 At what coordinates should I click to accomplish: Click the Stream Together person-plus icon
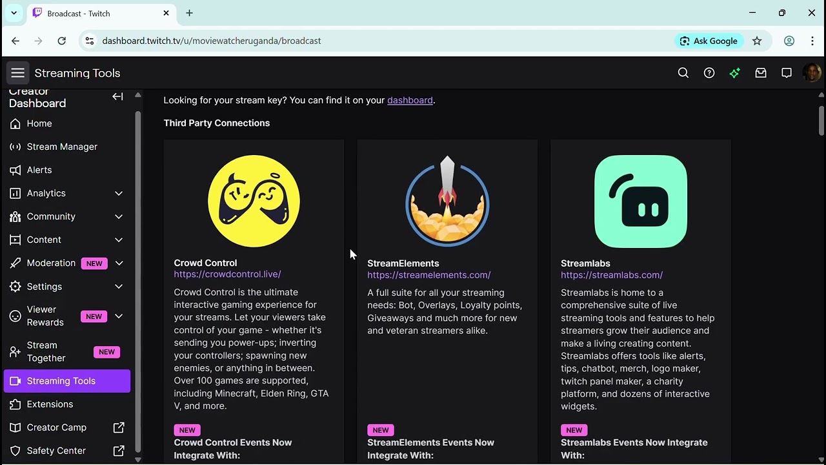15,352
